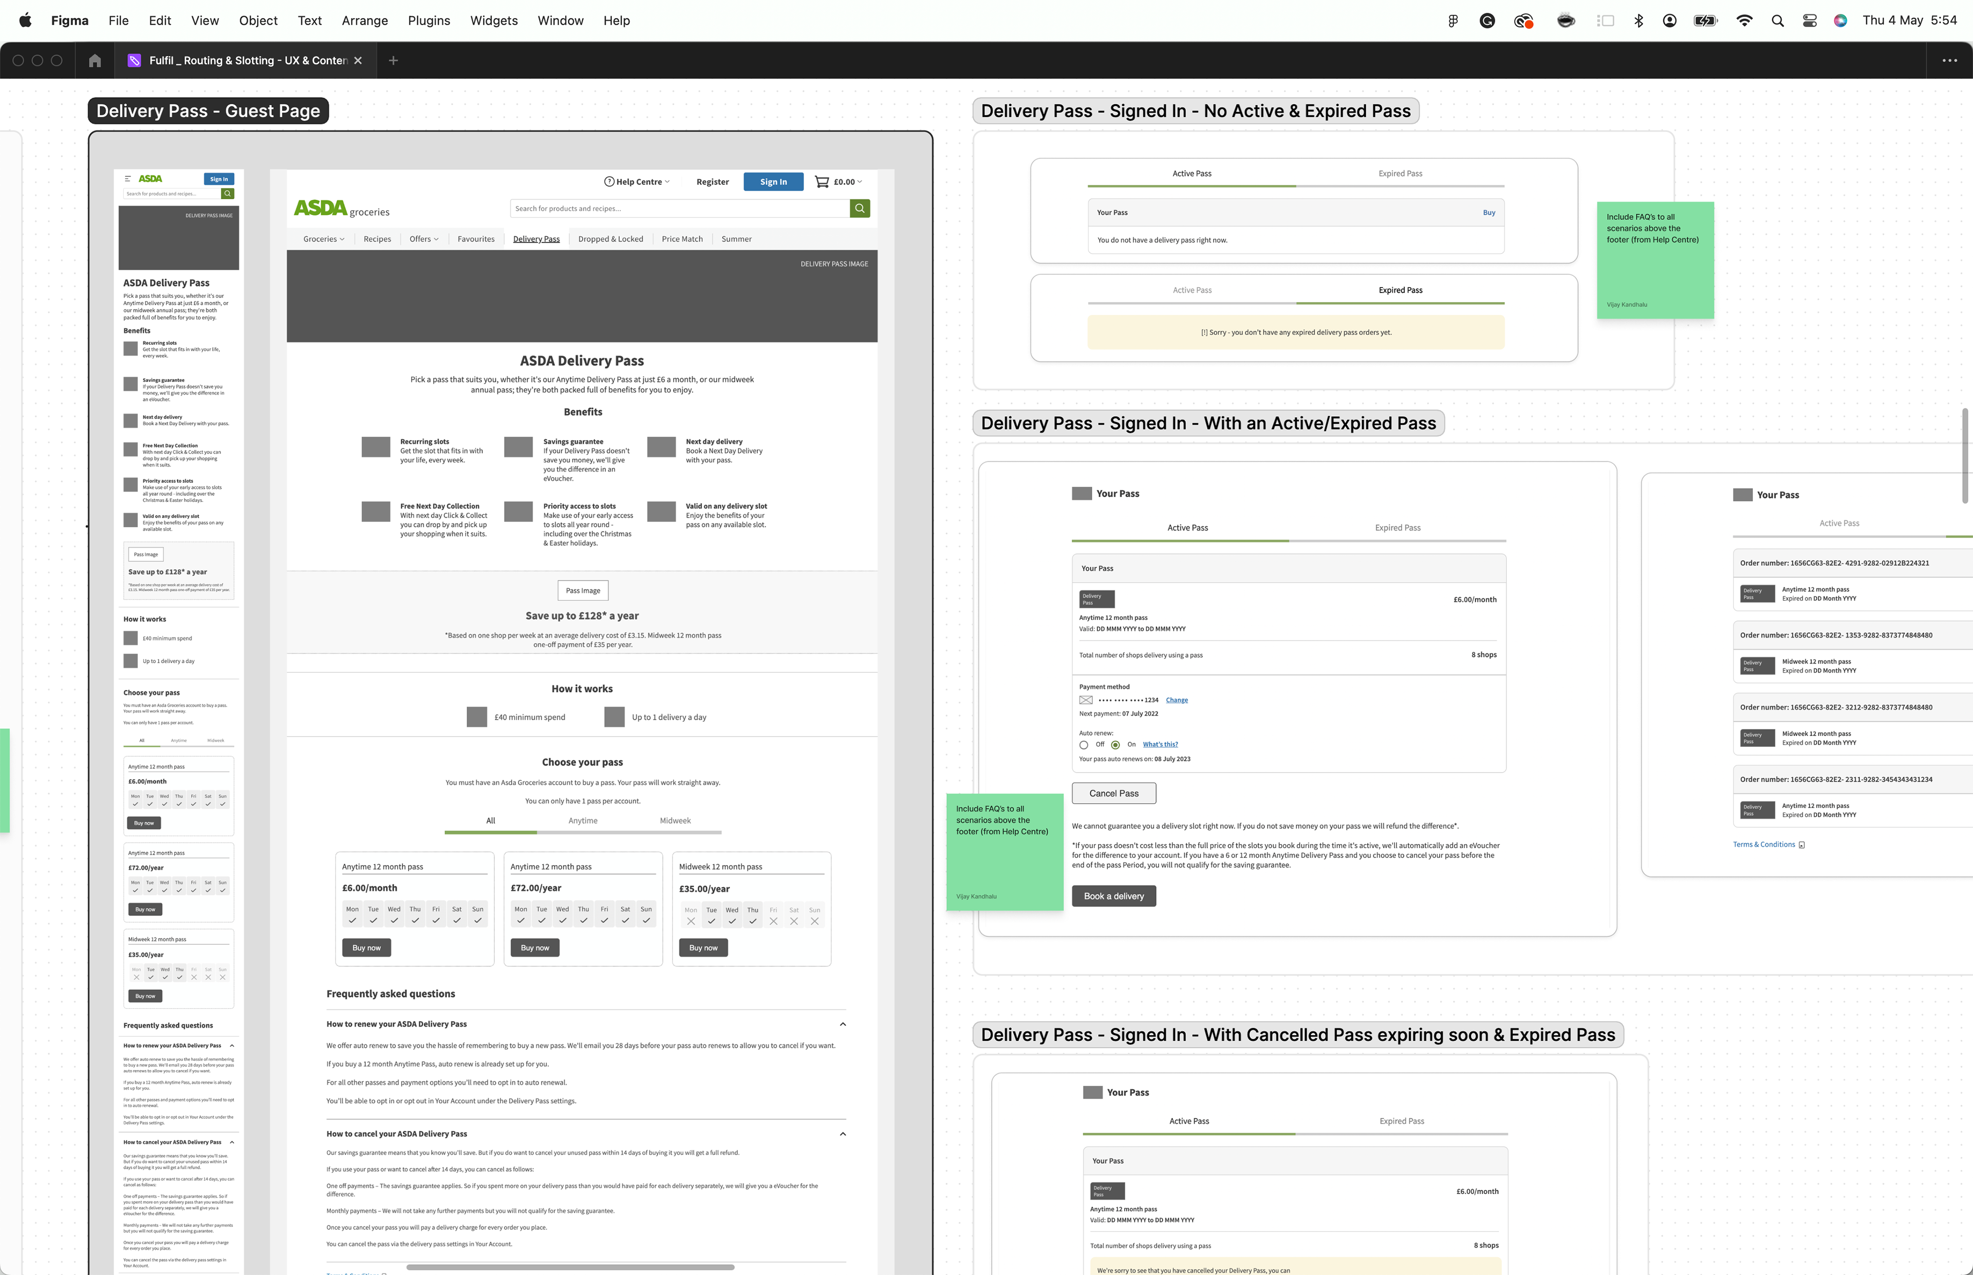Select the Auto renew Off radio button
Image resolution: width=1973 pixels, height=1275 pixels.
pos(1084,745)
